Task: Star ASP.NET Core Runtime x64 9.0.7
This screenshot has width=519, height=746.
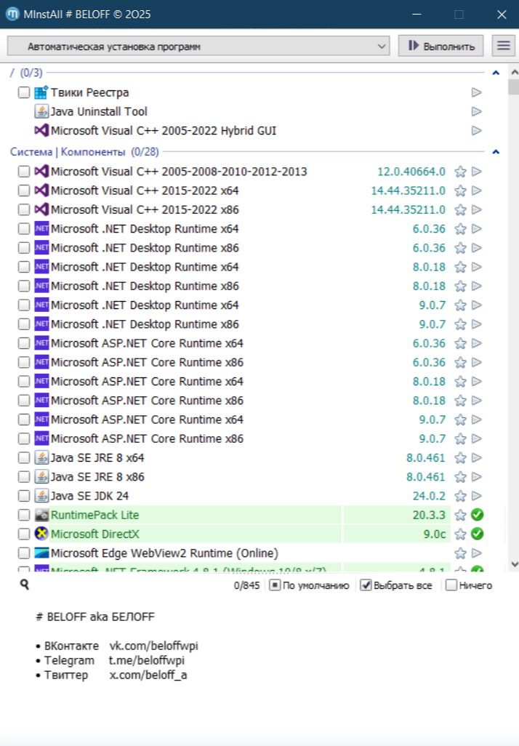Action: pyautogui.click(x=460, y=420)
